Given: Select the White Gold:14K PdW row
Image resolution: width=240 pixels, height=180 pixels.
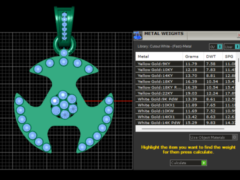Looking at the screenshot, I should 185,122.
